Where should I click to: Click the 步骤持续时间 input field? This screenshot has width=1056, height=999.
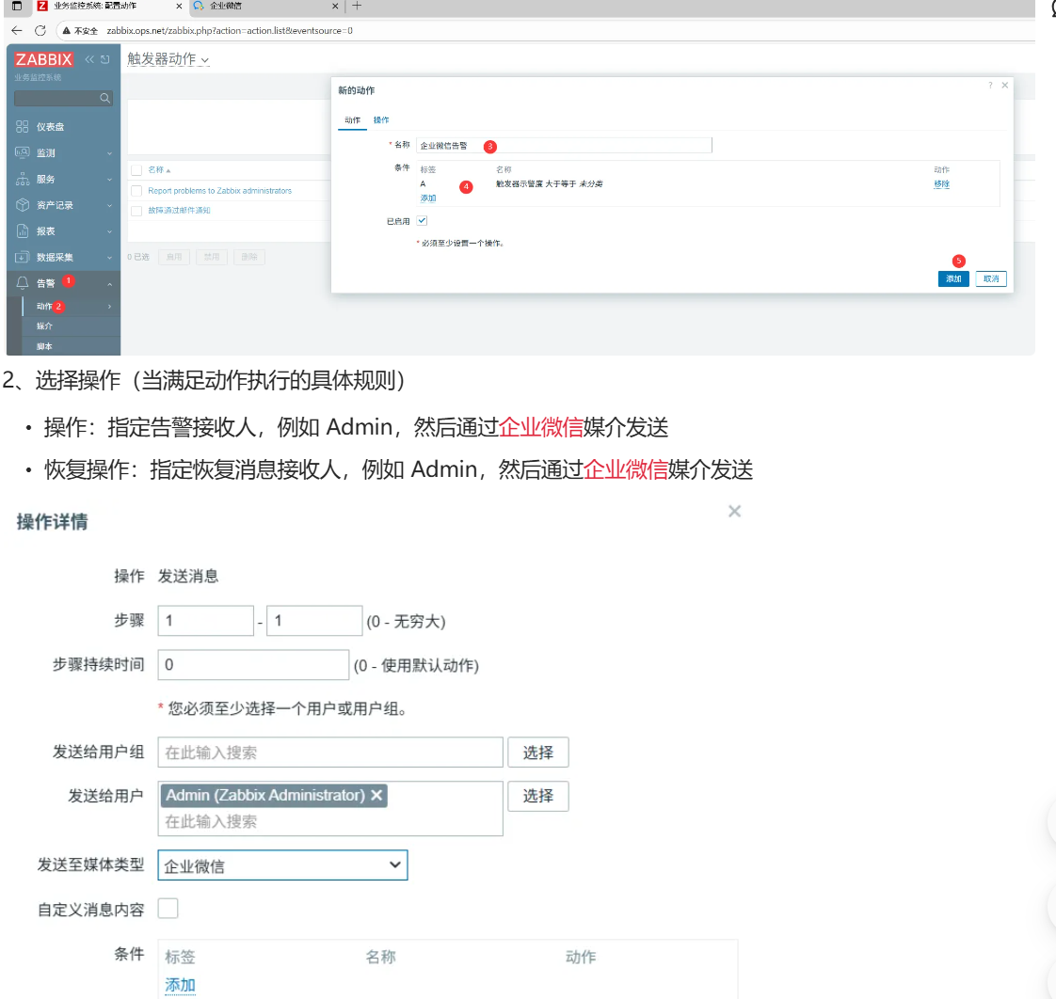(x=253, y=664)
